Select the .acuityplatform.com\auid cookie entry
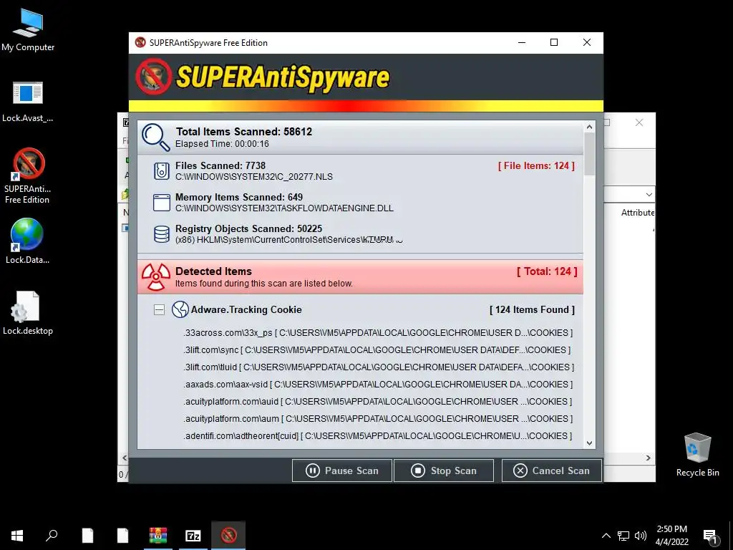 pyautogui.click(x=378, y=402)
